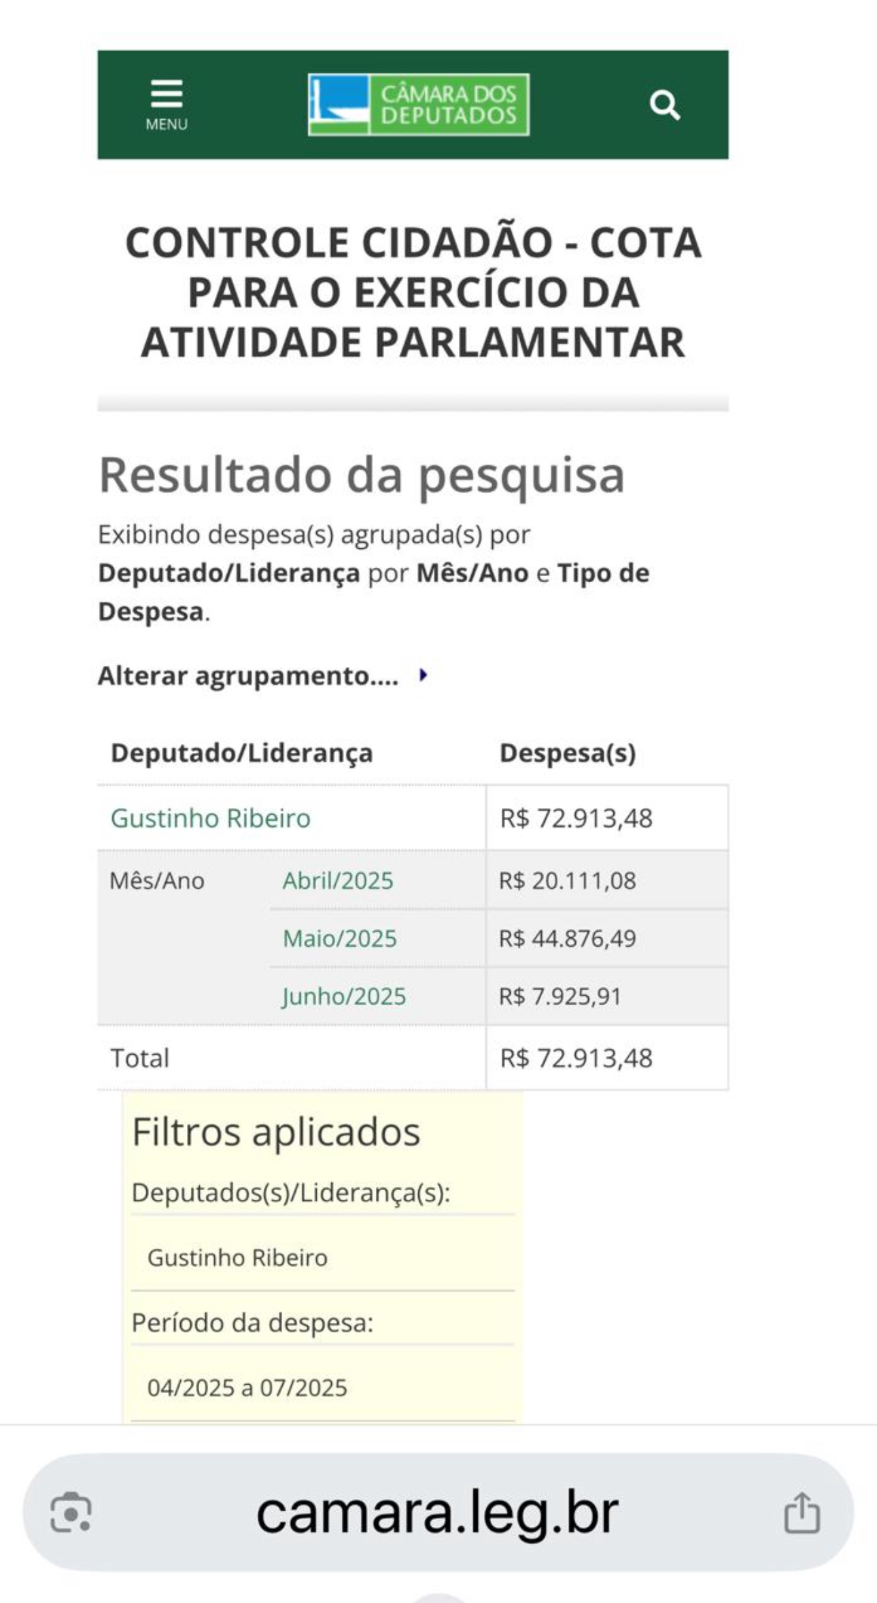The width and height of the screenshot is (877, 1603).
Task: Open Gustinho Ribeiro deputy link
Action: [x=211, y=818]
